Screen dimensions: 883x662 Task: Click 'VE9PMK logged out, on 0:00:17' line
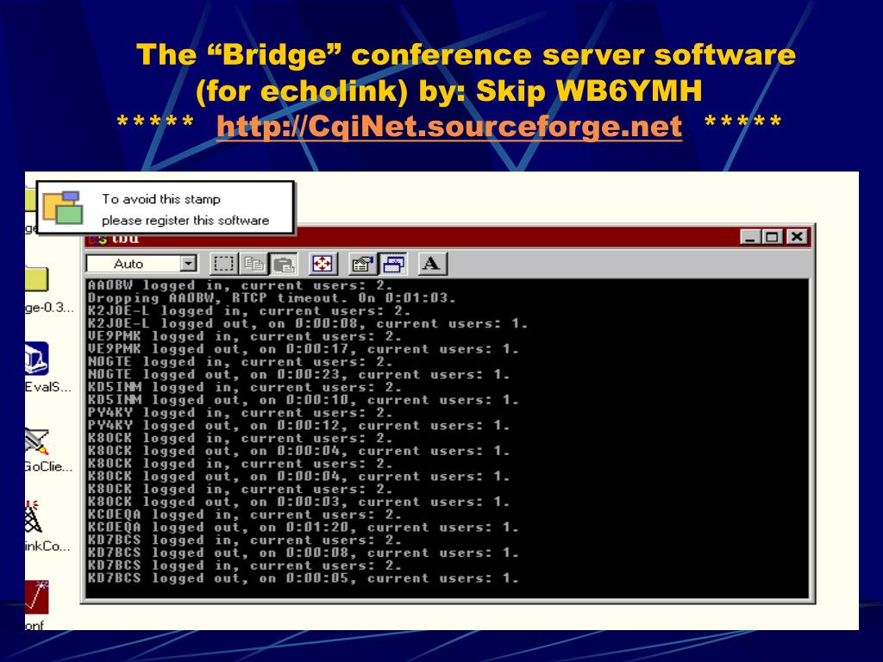303,349
